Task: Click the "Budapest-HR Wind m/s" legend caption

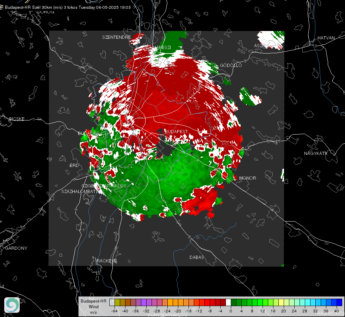Action: tap(93, 306)
